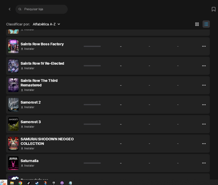This screenshot has width=218, height=185.
Task: Click the Samorost 3 title
Action: coord(31,122)
